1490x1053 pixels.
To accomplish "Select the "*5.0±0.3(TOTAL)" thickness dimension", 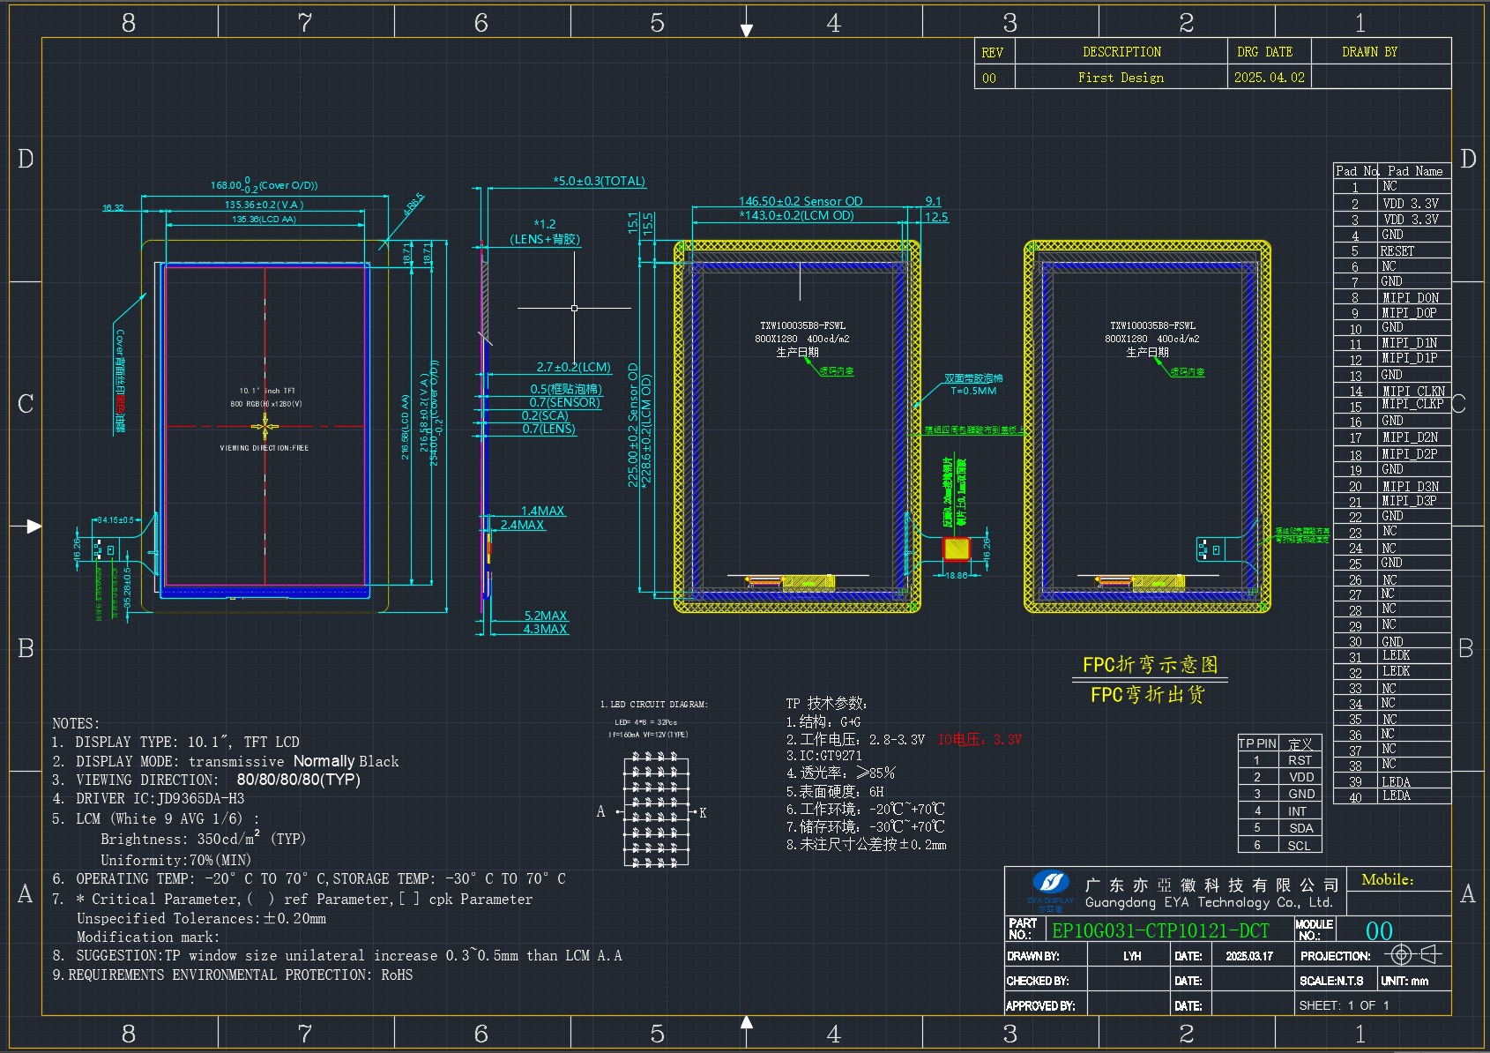I will [600, 181].
